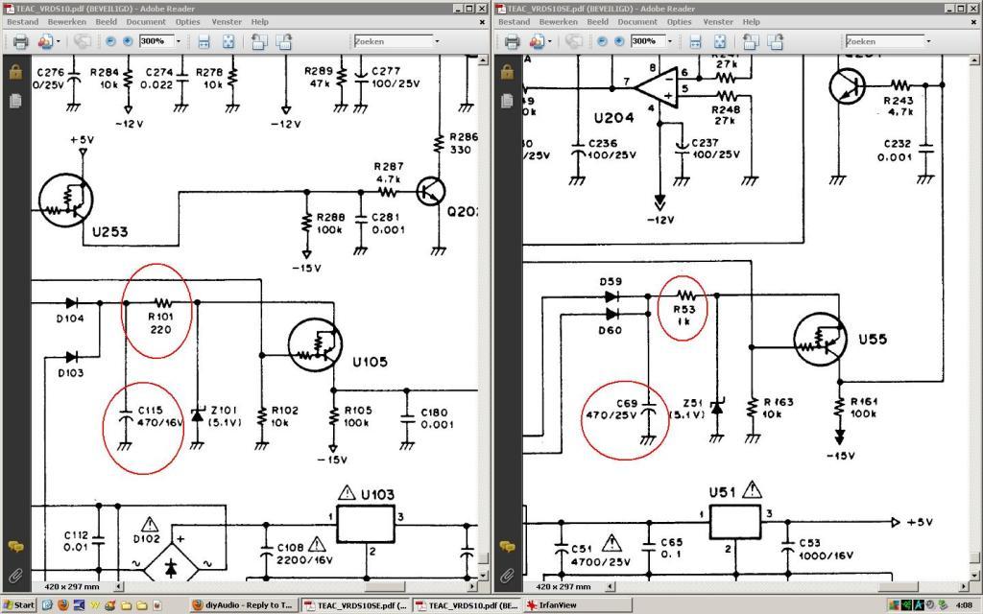Click the vertical scrollbar up arrow in the VRDS10 window
This screenshot has width=983, height=614.
483,59
